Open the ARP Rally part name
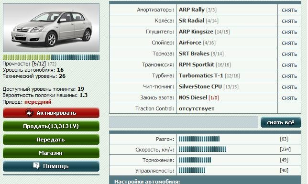 coord(191,10)
